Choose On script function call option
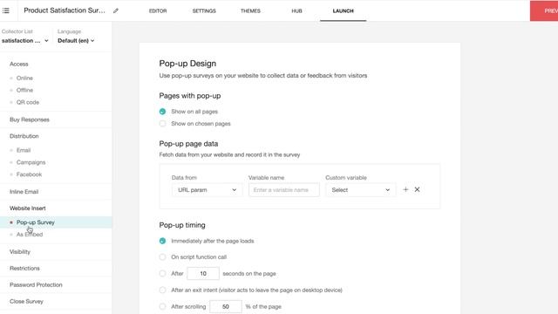Viewport: 558px width, 314px height. pos(163,257)
